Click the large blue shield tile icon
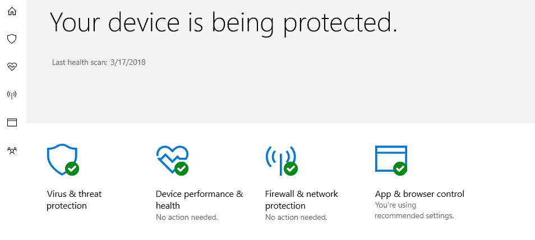 (63, 159)
